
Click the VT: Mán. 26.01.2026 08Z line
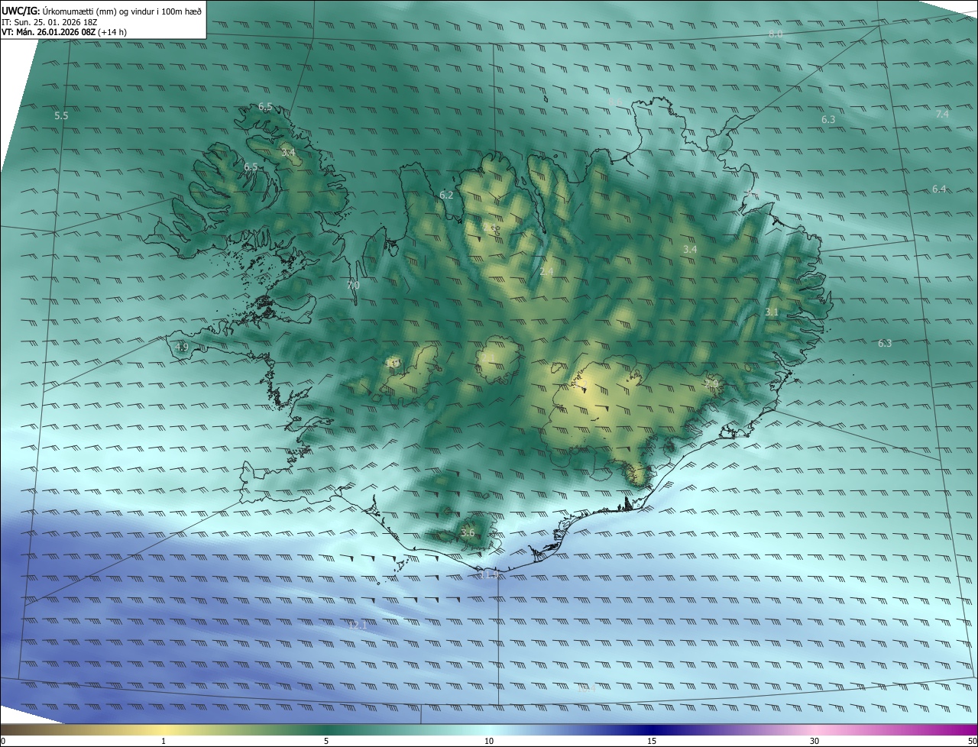(64, 32)
